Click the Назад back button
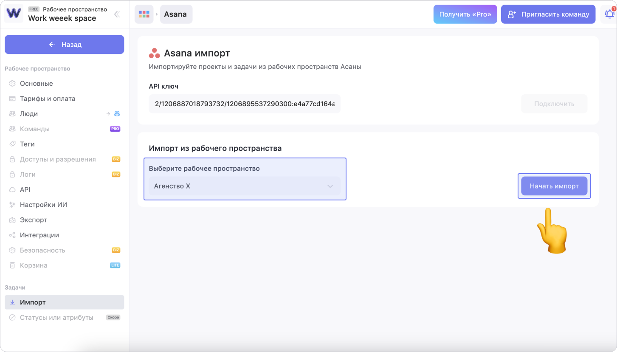This screenshot has height=352, width=617. (65, 45)
